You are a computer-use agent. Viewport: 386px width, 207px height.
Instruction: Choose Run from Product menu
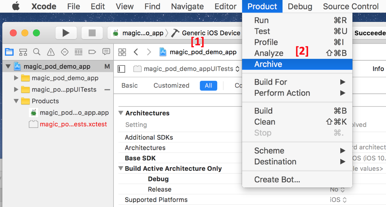(x=297, y=20)
